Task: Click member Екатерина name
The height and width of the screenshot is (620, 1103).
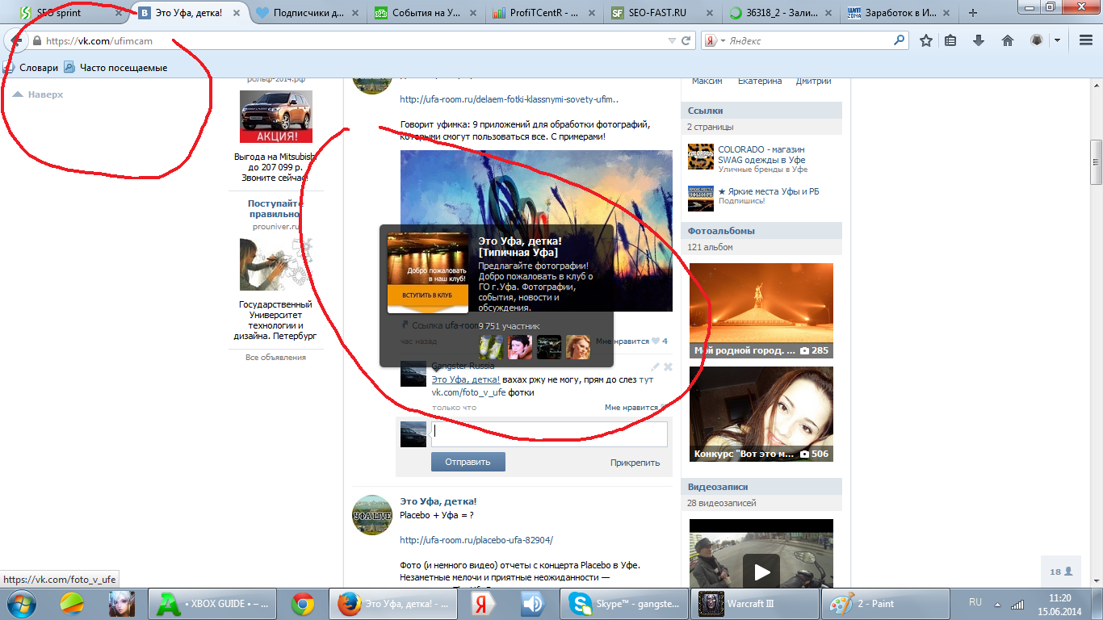Action: click(760, 81)
